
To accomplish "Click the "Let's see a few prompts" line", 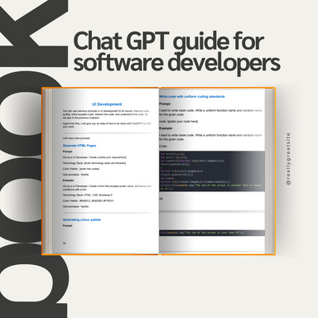I will pyautogui.click(x=76, y=138).
